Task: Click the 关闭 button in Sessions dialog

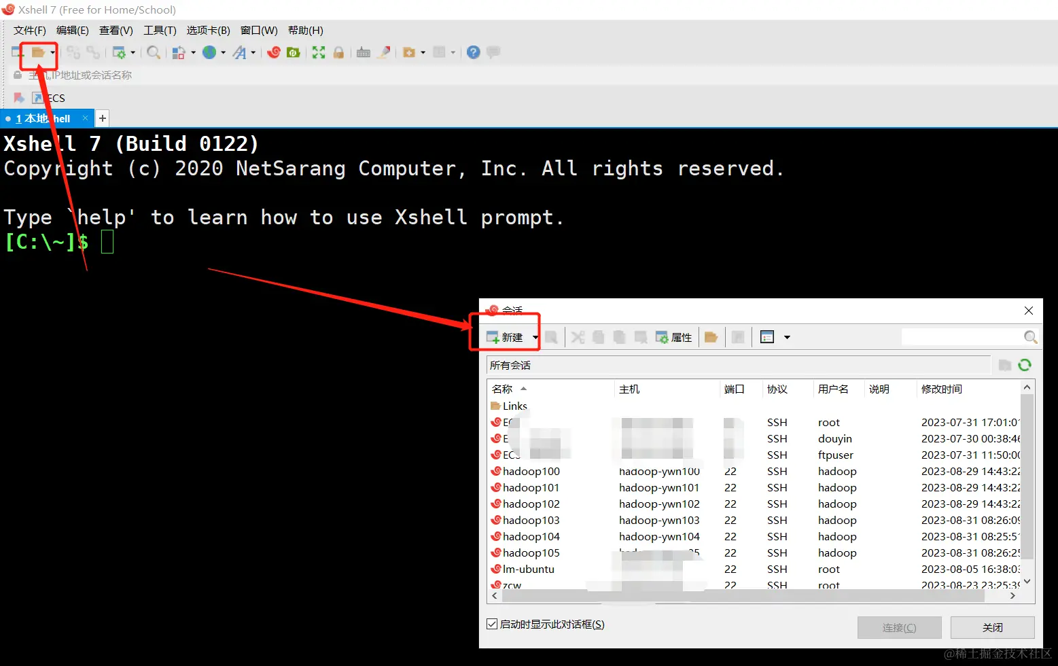Action: (x=993, y=627)
